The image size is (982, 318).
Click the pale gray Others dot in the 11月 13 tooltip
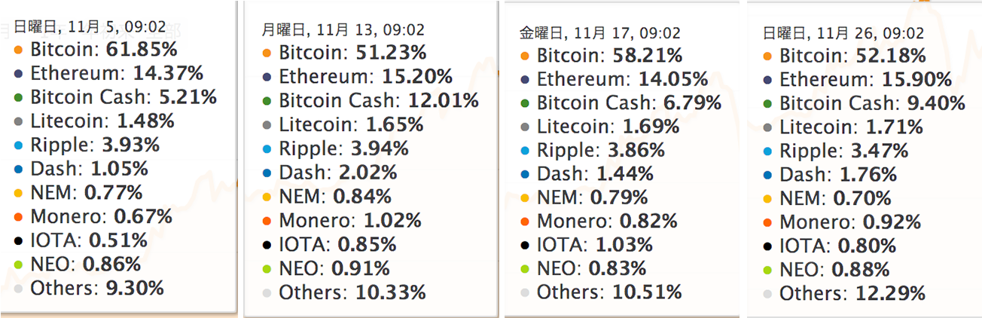coord(267,292)
